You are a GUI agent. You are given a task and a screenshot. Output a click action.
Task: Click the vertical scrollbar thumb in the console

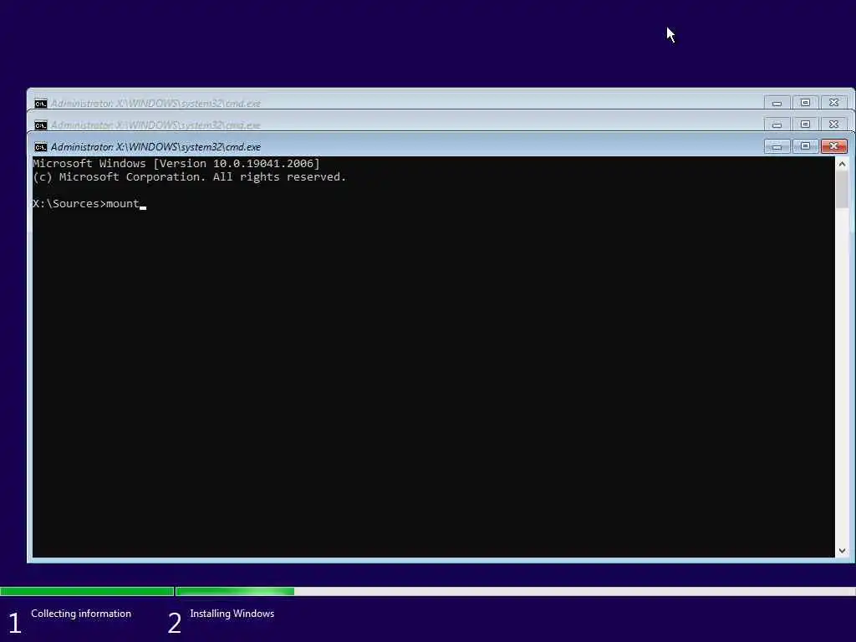[842, 190]
